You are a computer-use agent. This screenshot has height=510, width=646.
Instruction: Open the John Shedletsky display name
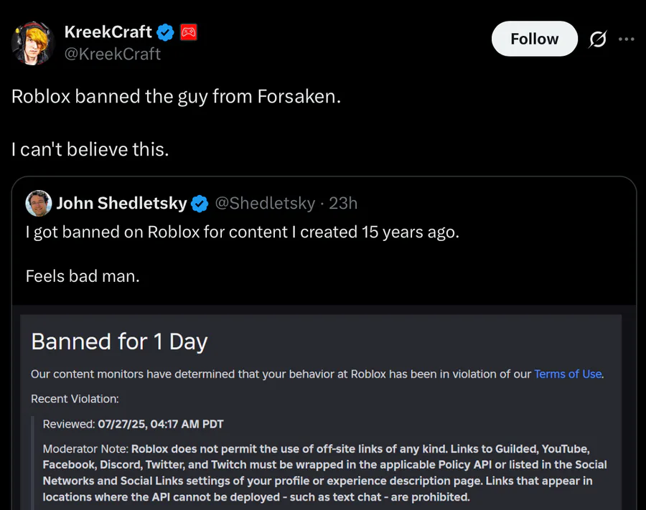(x=121, y=203)
